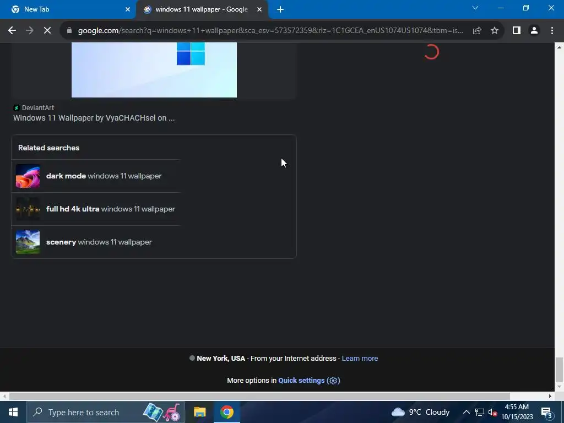This screenshot has width=564, height=423.
Task: Open a new tab with plus button
Action: (x=280, y=10)
